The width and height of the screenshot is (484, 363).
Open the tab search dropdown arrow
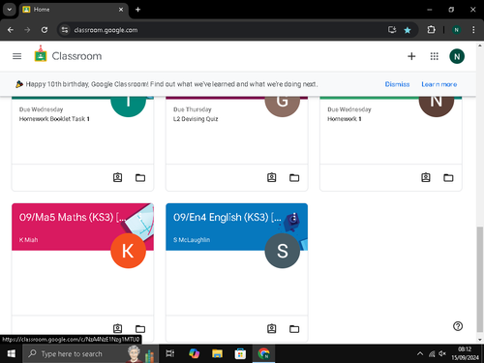click(x=10, y=10)
